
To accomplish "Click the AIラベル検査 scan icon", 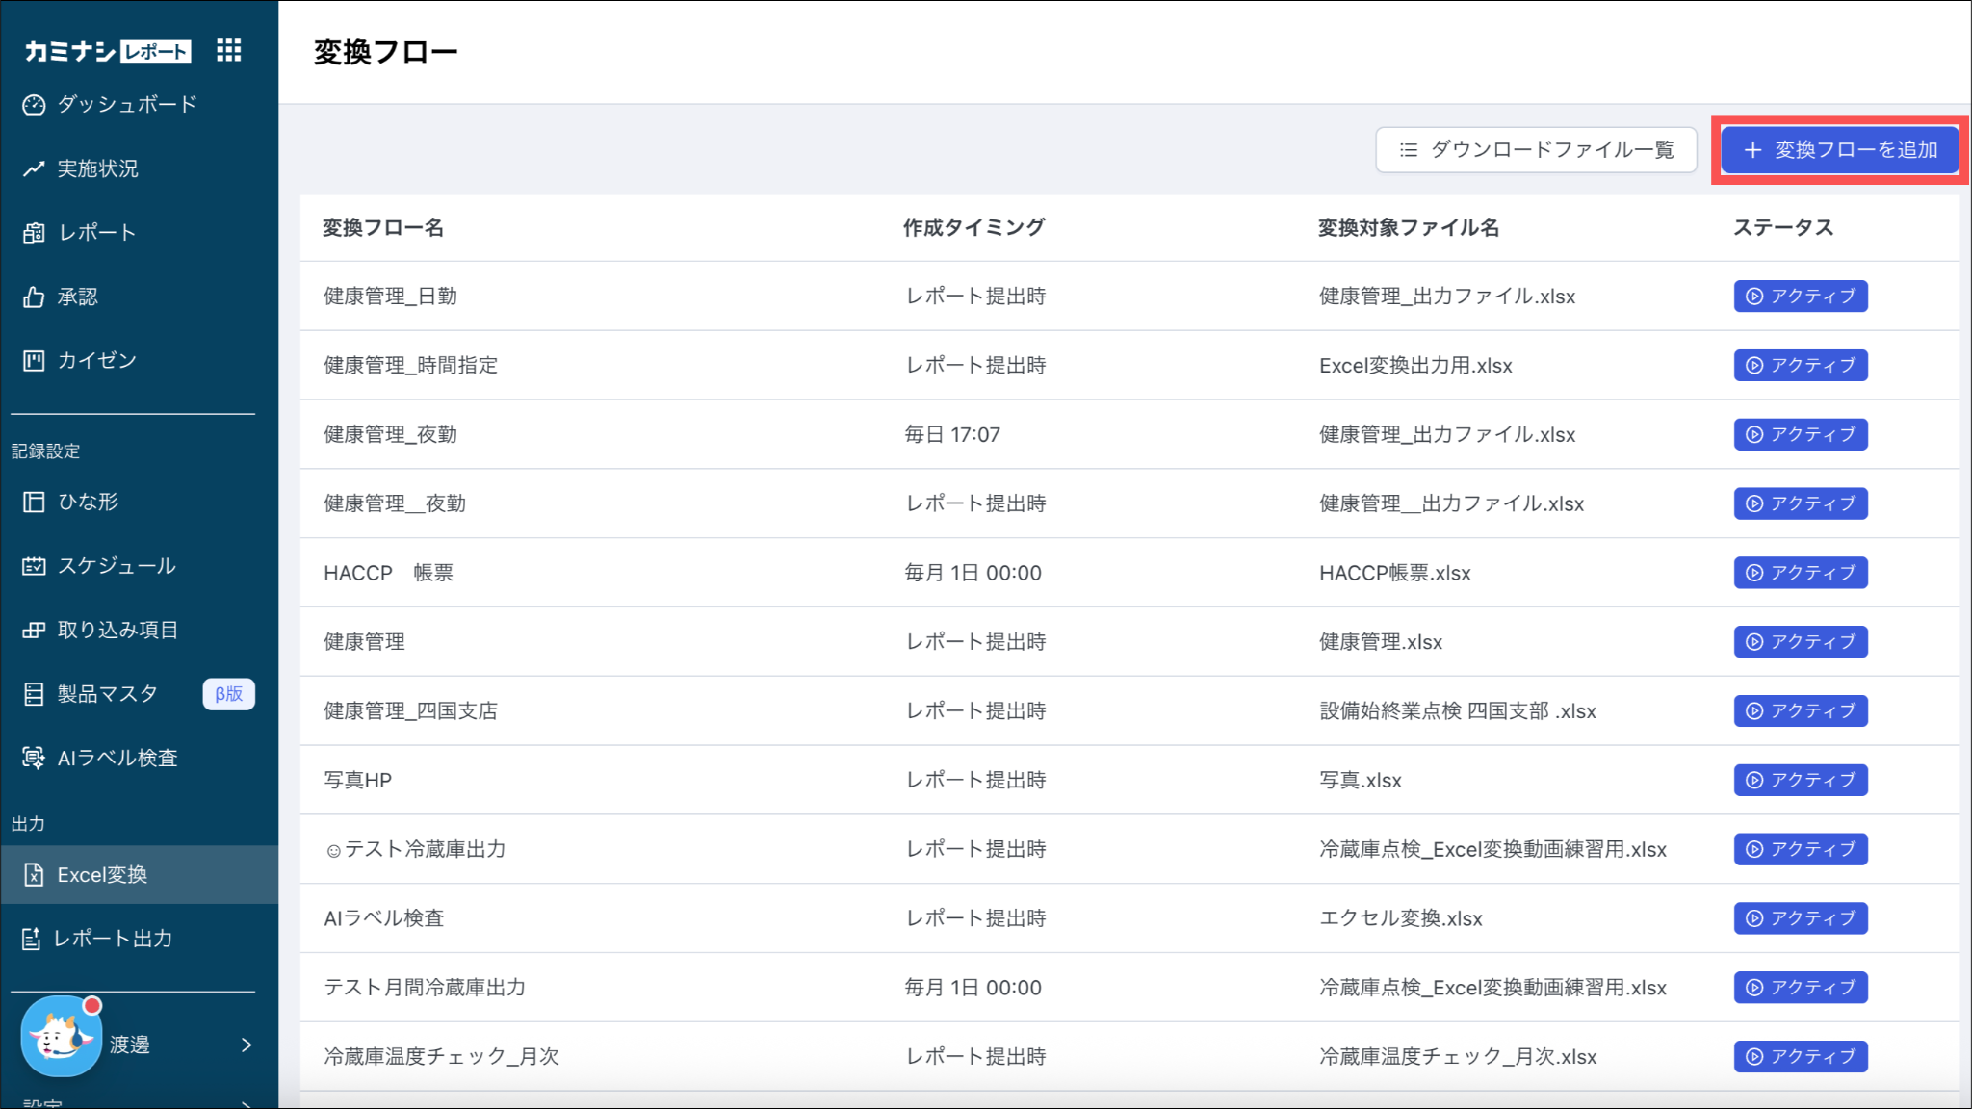I will (x=34, y=759).
